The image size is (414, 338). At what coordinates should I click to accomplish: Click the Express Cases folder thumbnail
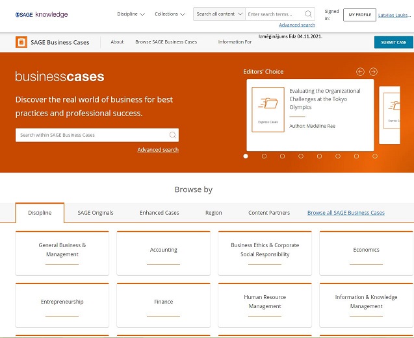tap(268, 110)
